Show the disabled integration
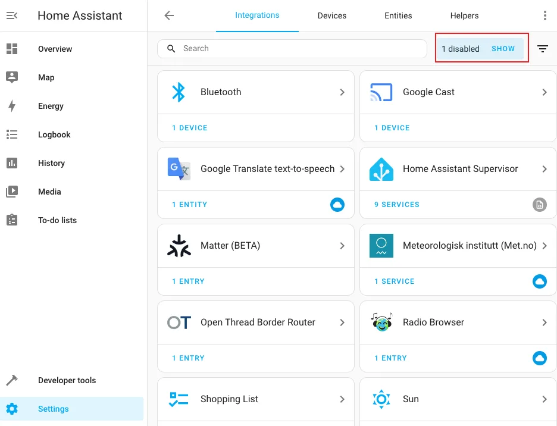The image size is (557, 426). [503, 49]
